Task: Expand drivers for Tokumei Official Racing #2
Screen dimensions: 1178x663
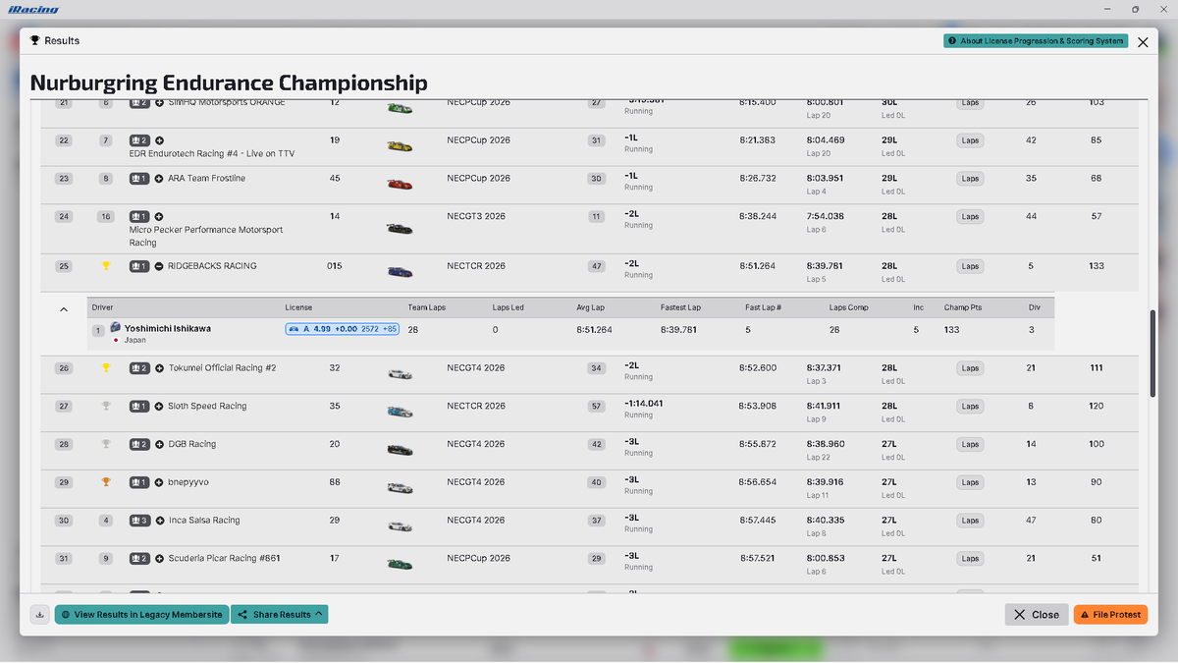Action: (159, 368)
